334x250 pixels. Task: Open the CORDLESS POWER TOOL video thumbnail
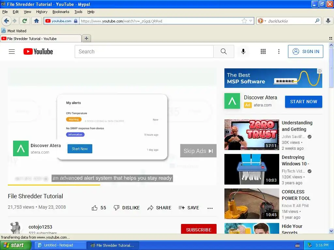pos(251,204)
